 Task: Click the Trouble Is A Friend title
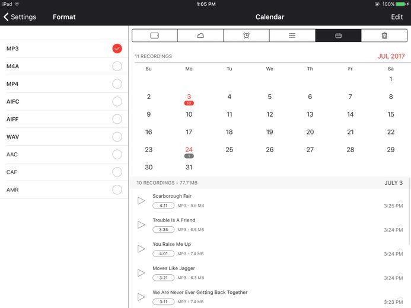click(174, 220)
